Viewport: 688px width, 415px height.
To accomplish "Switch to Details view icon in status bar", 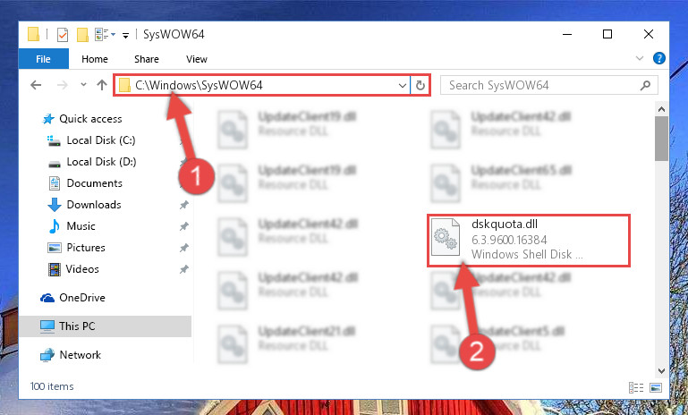I will pos(636,387).
